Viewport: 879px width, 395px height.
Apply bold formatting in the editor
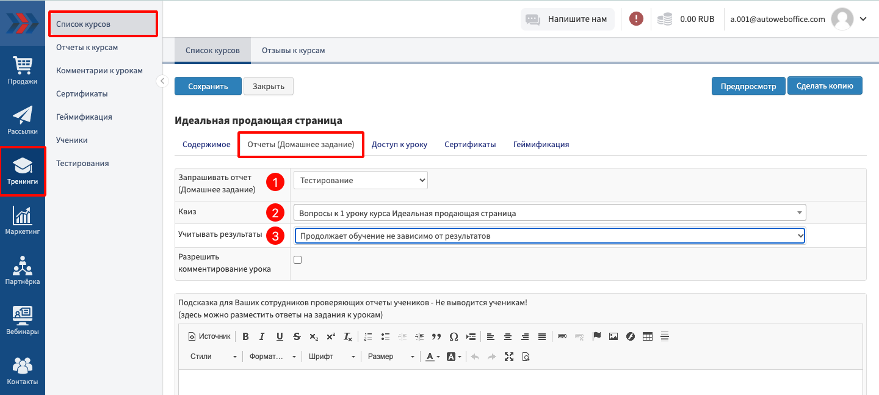(245, 336)
